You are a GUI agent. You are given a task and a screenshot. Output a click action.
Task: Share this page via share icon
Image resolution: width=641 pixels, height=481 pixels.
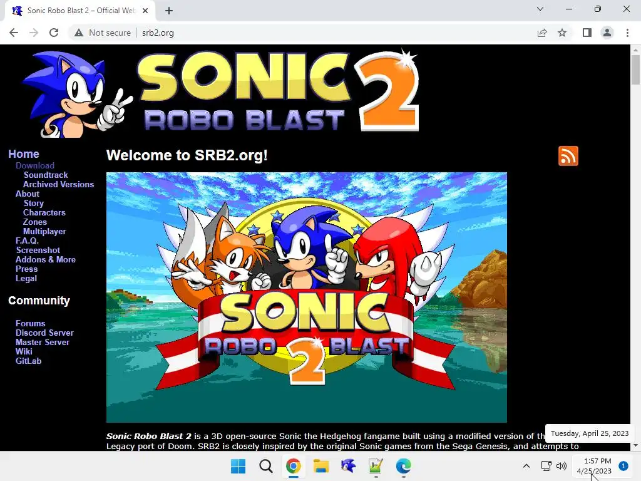[542, 33]
